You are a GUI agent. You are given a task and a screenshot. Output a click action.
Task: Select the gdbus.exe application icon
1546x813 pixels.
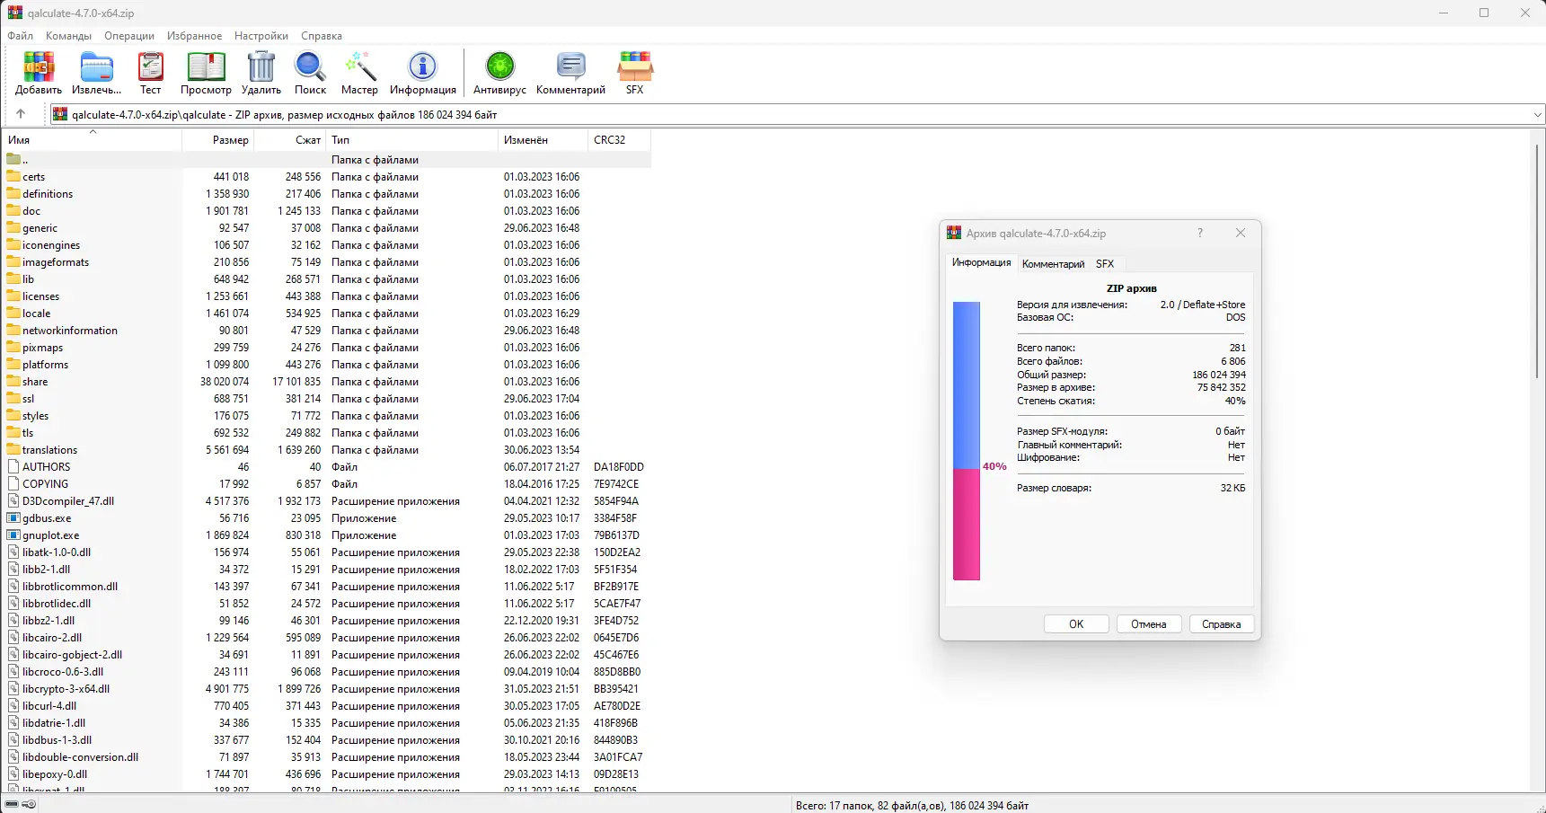13,518
